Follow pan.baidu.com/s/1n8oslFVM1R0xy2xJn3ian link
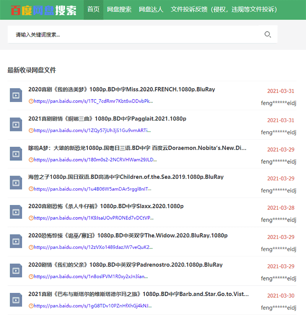 [x=91, y=277]
